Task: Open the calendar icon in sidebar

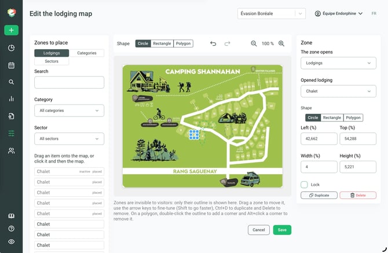Action: pyautogui.click(x=12, y=65)
